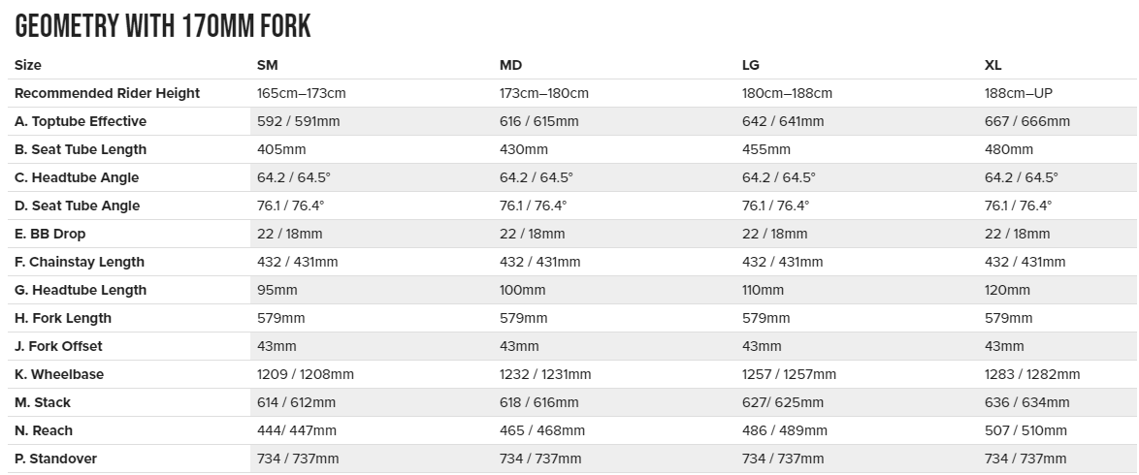
Task: Click the M. Stack row label
Action: (x=43, y=402)
